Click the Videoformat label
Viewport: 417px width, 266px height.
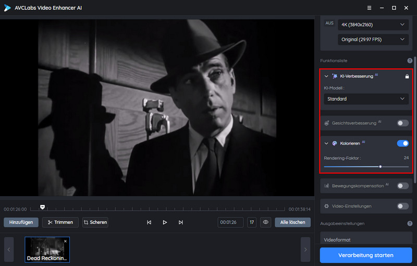337,240
